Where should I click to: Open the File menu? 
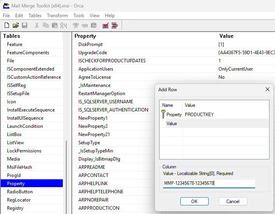6,16
